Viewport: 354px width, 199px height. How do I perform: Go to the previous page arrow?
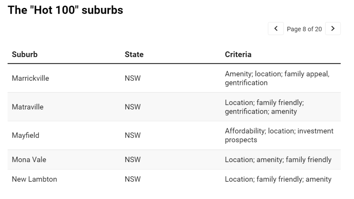(x=276, y=28)
